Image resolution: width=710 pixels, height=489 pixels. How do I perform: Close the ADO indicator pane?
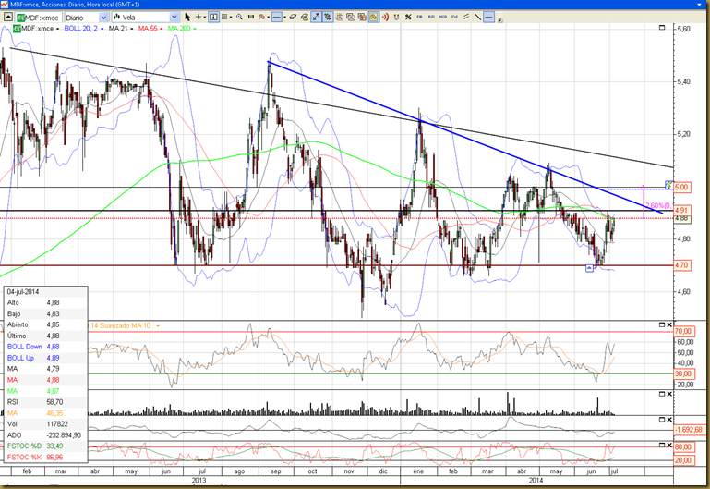[669, 420]
